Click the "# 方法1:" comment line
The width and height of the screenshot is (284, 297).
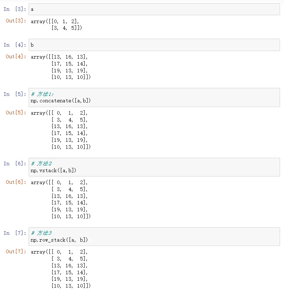(x=42, y=94)
